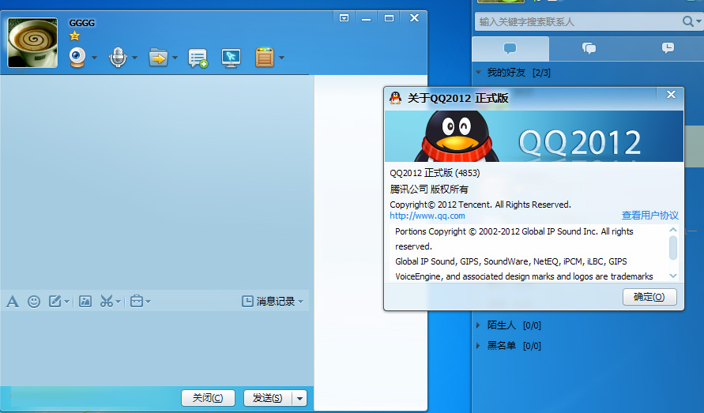Click the send picture icon
The width and height of the screenshot is (704, 413).
[85, 301]
